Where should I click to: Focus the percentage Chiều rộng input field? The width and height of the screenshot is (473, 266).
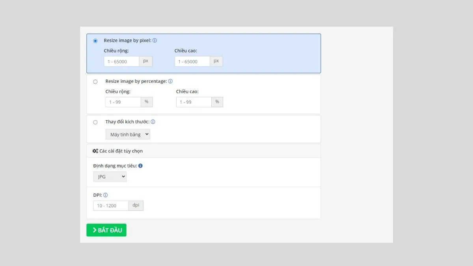click(123, 102)
